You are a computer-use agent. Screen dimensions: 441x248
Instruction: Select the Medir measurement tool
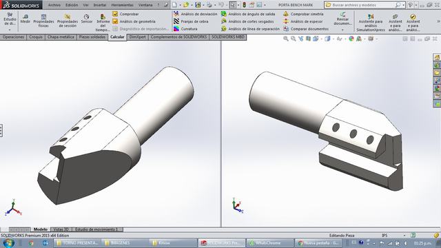click(x=25, y=19)
